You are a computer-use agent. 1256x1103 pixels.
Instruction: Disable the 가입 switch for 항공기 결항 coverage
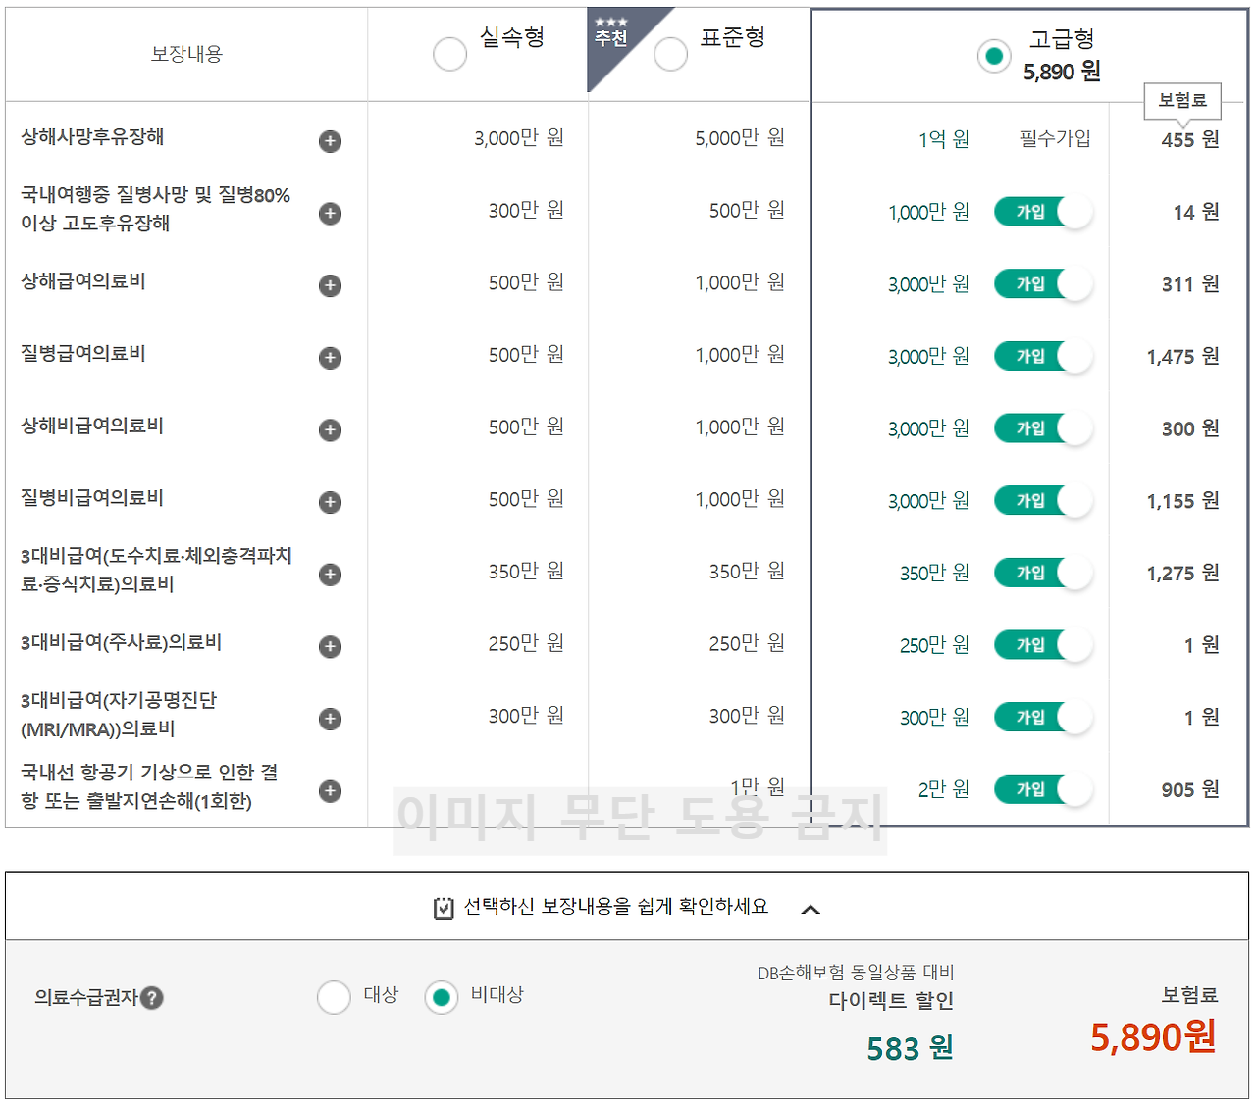(x=1043, y=789)
